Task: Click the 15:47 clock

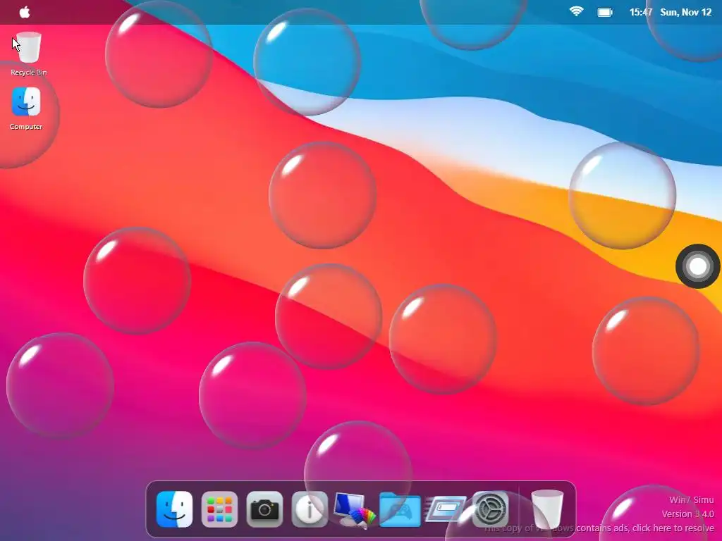Action: 640,13
